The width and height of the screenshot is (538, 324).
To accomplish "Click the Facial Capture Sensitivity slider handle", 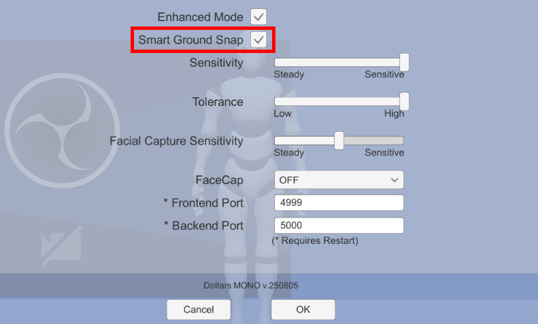I will click(339, 141).
